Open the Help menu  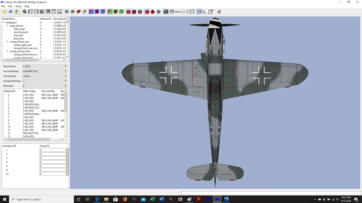pyautogui.click(x=27, y=7)
